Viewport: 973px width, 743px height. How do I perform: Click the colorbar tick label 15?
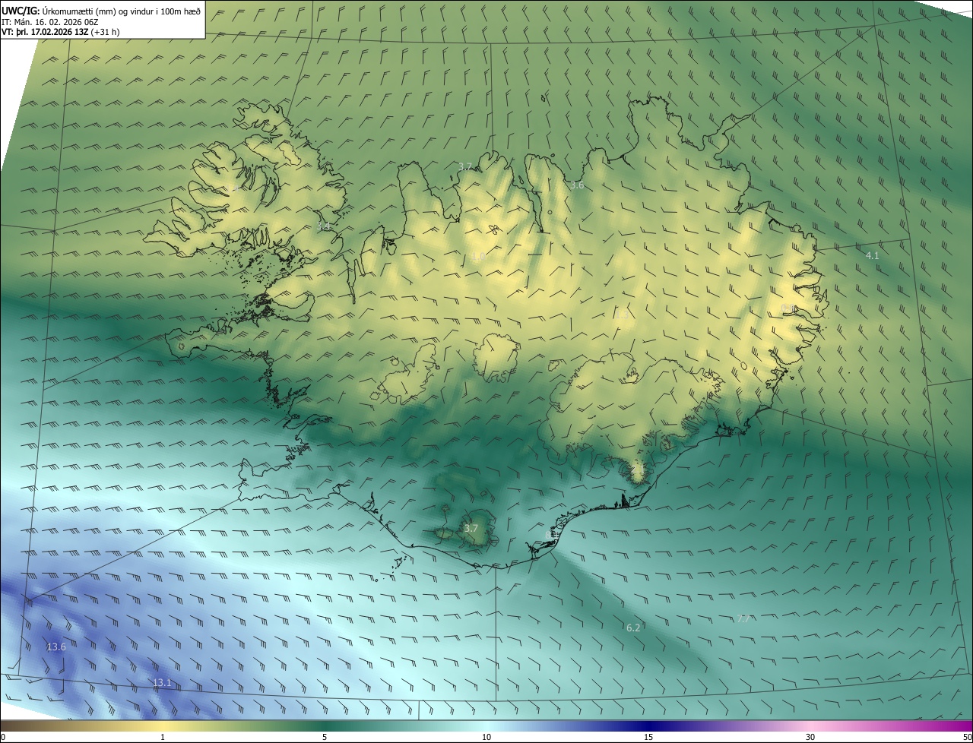click(648, 737)
